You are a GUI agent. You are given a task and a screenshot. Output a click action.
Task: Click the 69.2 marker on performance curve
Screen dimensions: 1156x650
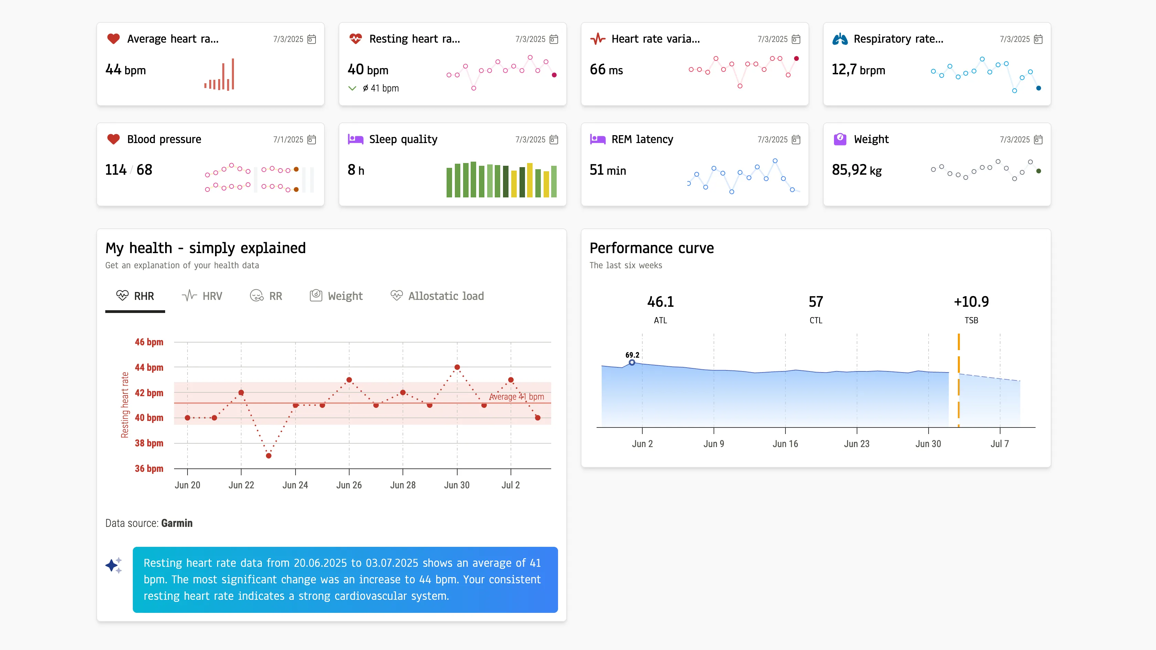(x=632, y=362)
